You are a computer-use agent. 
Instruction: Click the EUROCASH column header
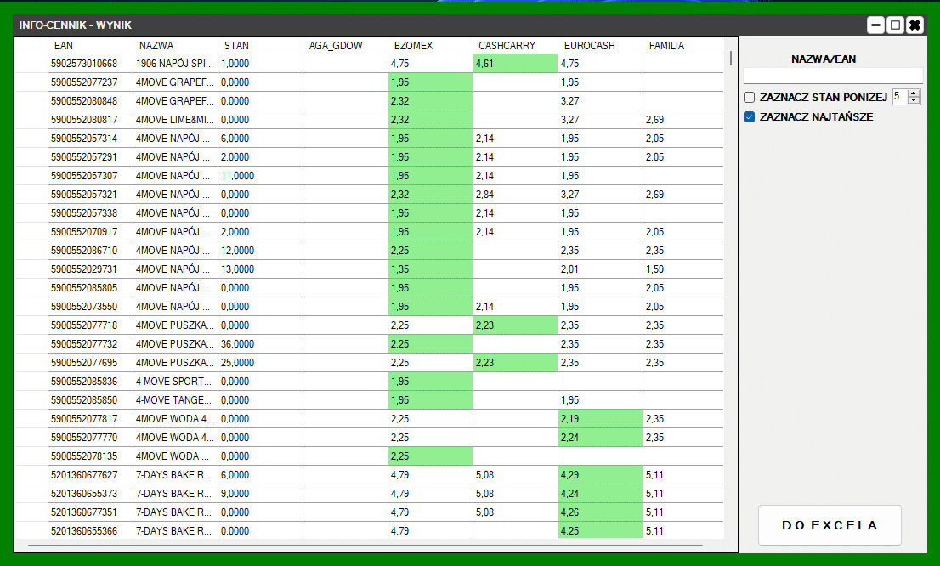pos(601,46)
